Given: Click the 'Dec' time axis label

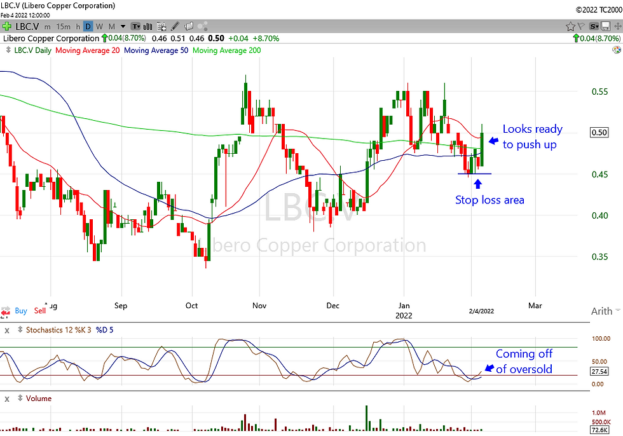Looking at the screenshot, I should pos(333,306).
